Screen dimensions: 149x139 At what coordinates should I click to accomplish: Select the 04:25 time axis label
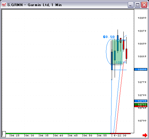pyautogui.click(x=15, y=136)
